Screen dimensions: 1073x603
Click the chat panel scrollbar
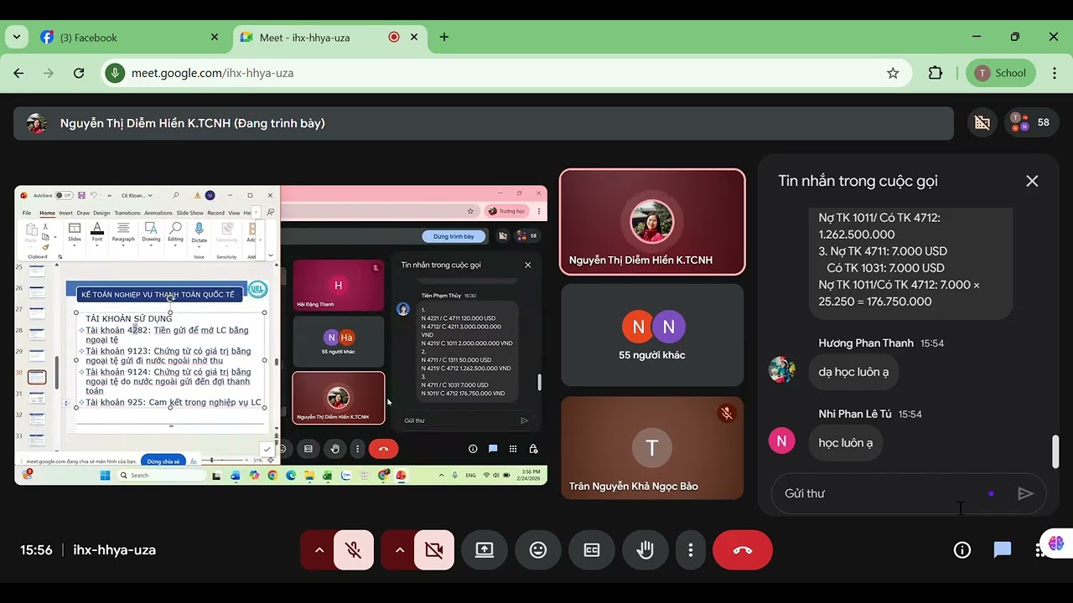[x=1055, y=452]
